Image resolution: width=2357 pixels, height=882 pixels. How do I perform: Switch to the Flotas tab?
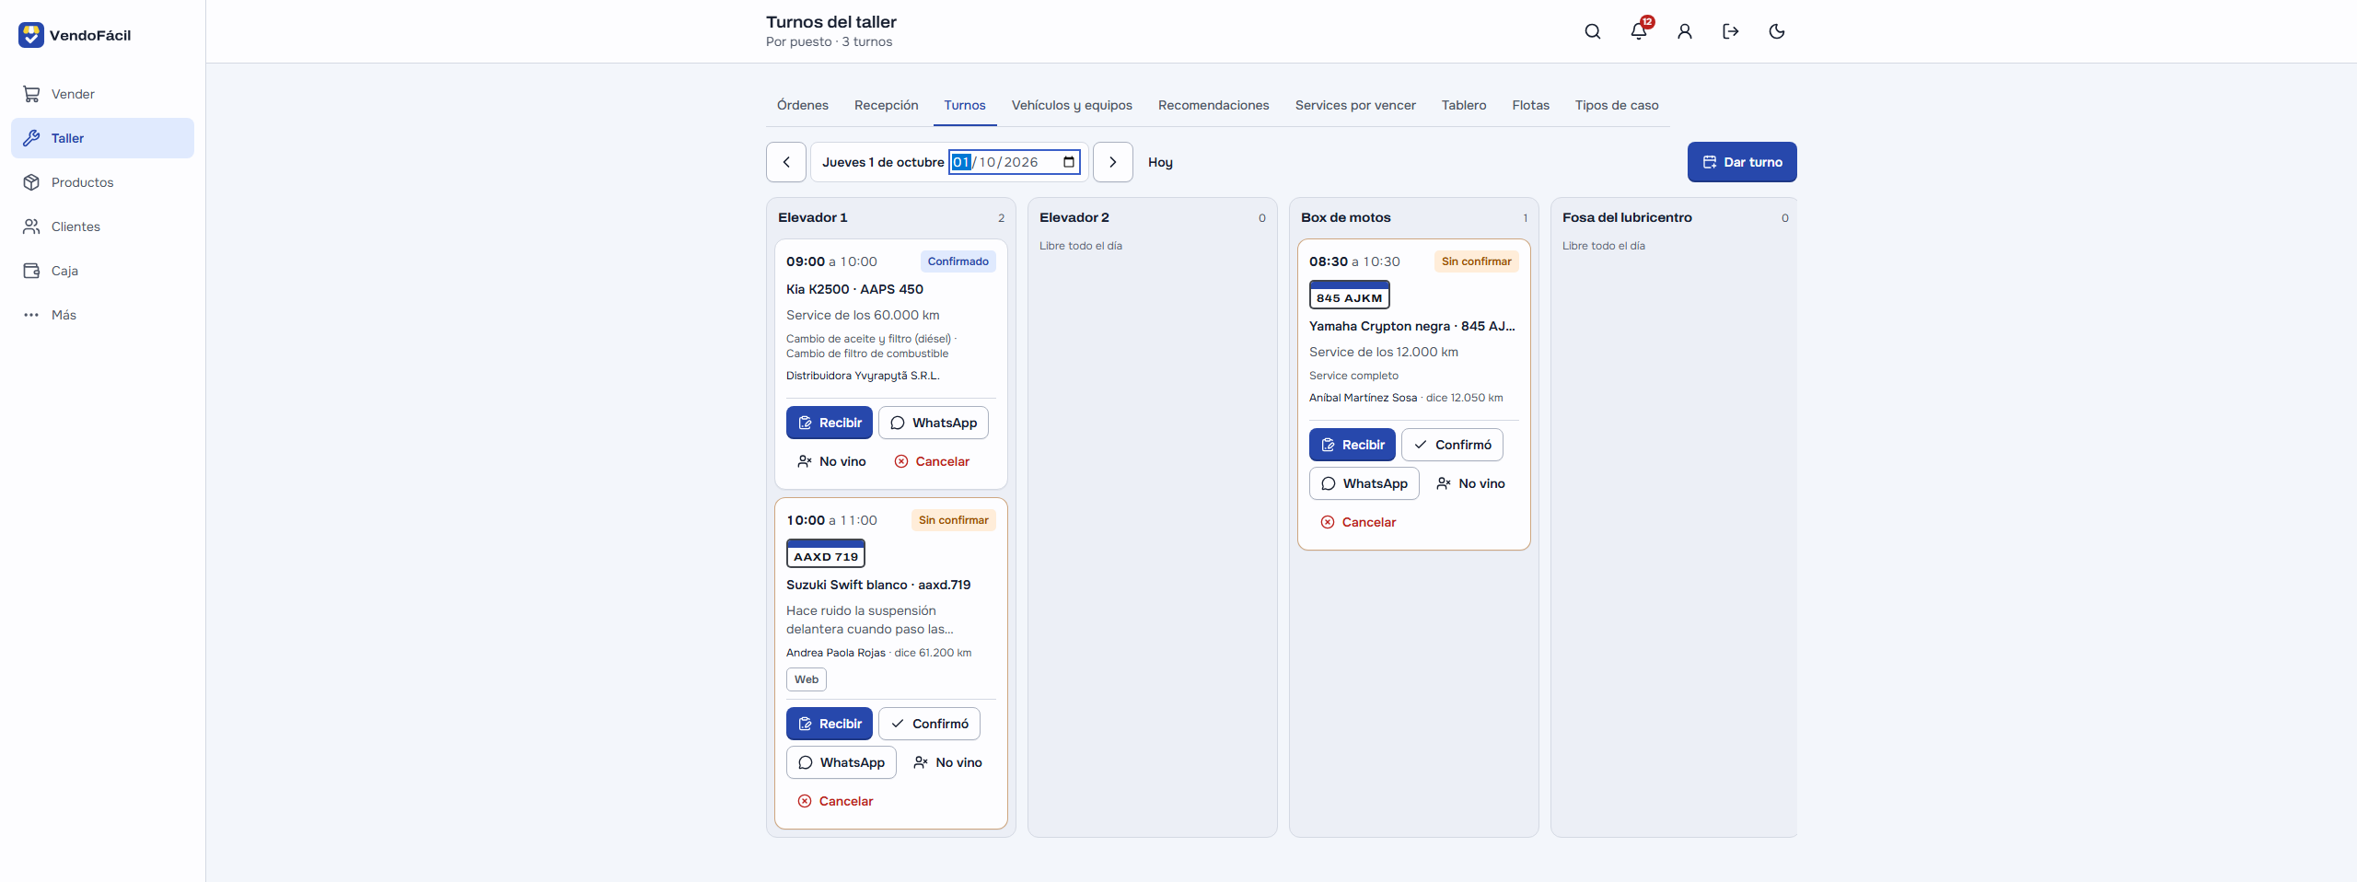pos(1530,105)
